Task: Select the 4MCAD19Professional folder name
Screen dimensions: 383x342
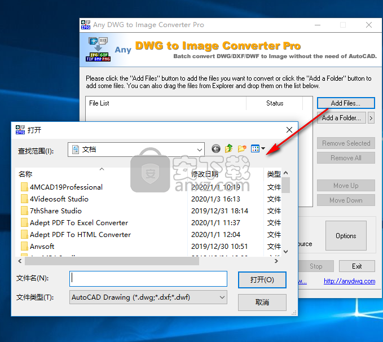Action: tap(66, 187)
